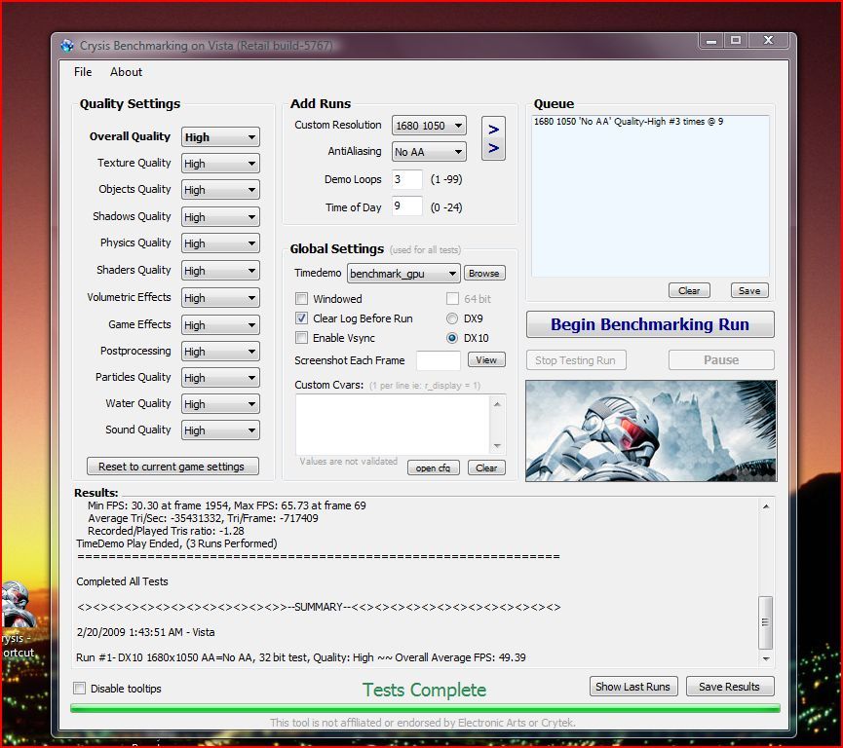This screenshot has height=748, width=843.
Task: Click the Crysis Benchmarking app icon in title bar
Action: point(67,46)
